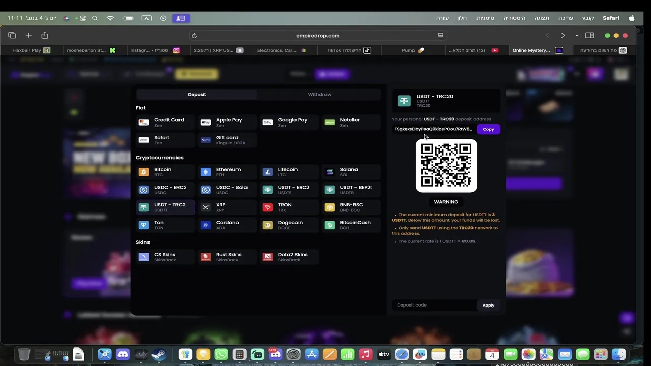The height and width of the screenshot is (366, 651).
Task: Select USDC - ERC20 option
Action: tap(165, 190)
